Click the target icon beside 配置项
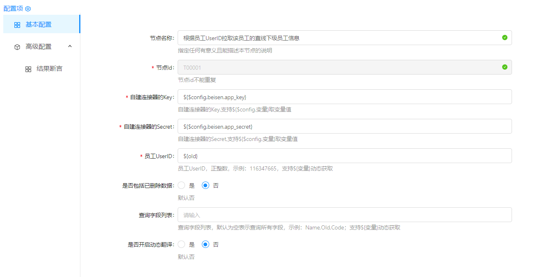This screenshot has height=277, width=544. click(x=28, y=9)
